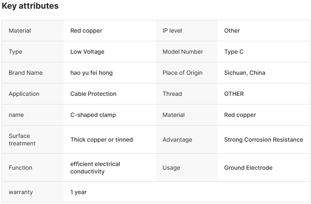
Task: Select the efficient electrical conductivity text
Action: (x=95, y=168)
